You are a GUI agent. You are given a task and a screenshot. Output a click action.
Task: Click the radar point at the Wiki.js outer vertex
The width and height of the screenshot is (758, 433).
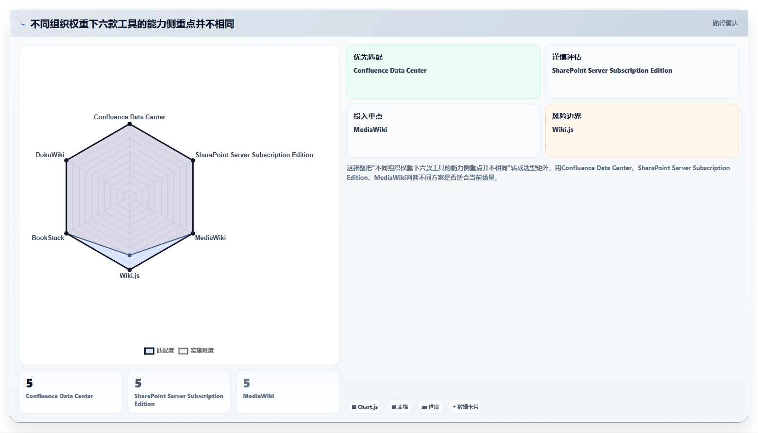130,270
